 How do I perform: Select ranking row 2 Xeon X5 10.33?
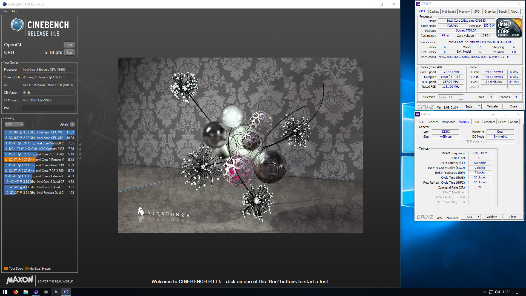(39, 138)
